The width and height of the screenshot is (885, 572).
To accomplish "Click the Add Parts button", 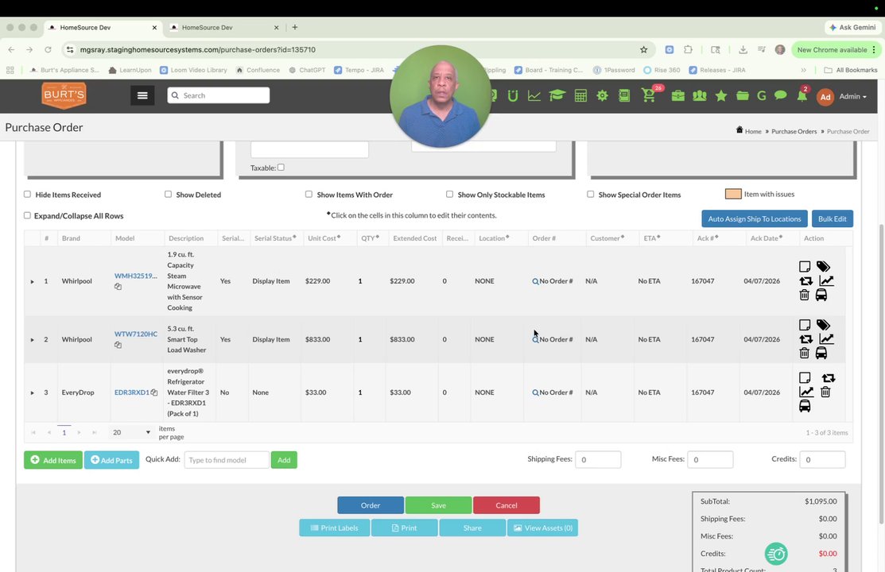I will pos(112,460).
